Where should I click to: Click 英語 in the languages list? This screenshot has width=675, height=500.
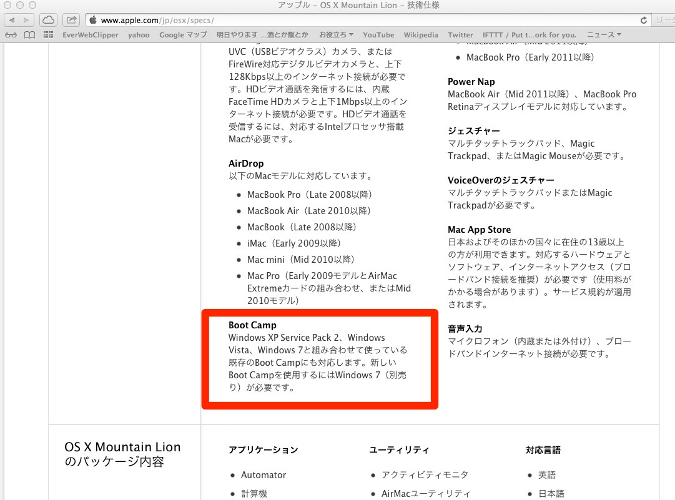coord(547,475)
